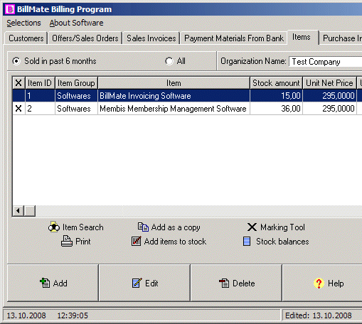Click the Unit Net Price column header

point(329,83)
